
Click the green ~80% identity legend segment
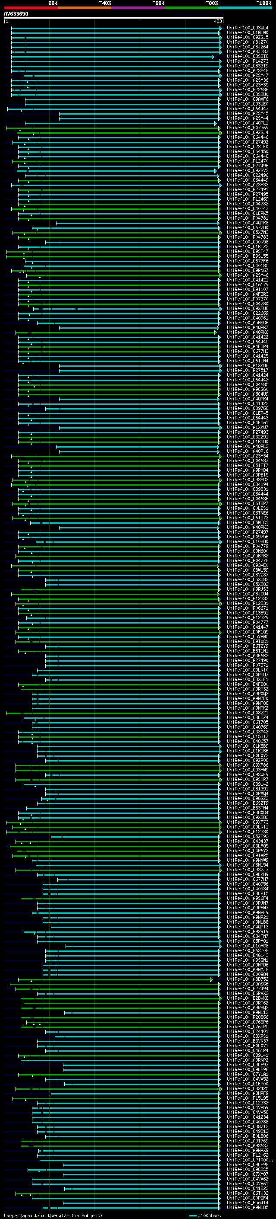[x=191, y=8]
